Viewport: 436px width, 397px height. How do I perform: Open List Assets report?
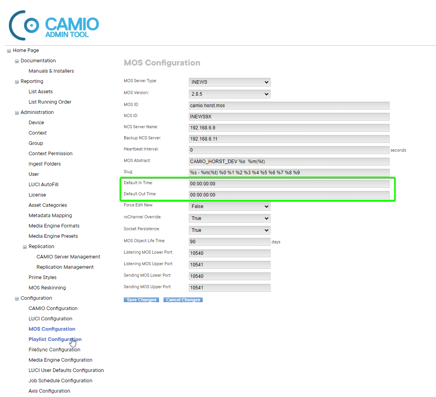[40, 92]
